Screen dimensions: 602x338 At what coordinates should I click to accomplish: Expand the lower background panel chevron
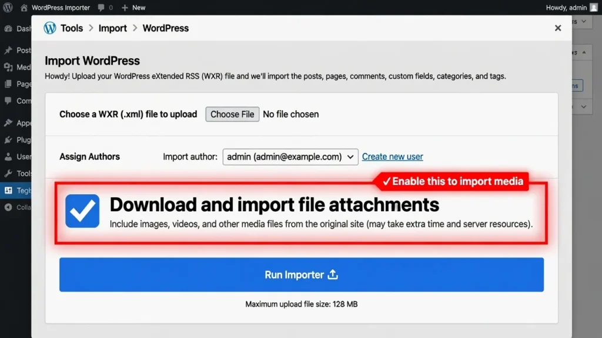click(584, 107)
